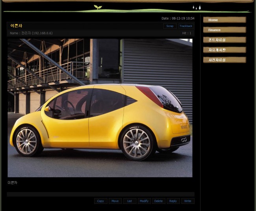Click the post title 이쁜차
The height and width of the screenshot is (211, 256).
pos(16,26)
